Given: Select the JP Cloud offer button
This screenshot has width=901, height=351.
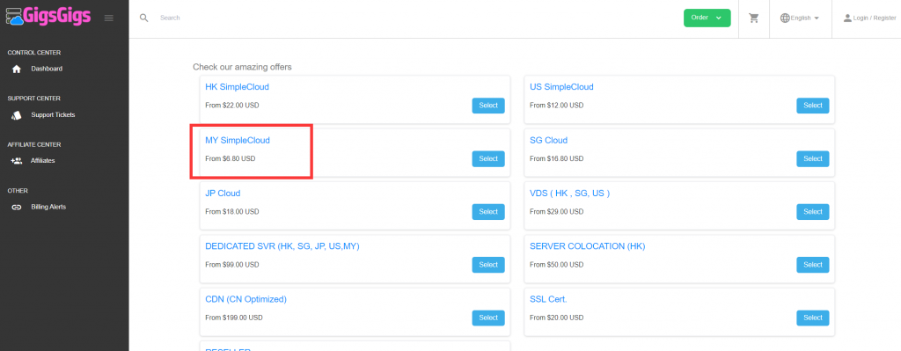Looking at the screenshot, I should (x=488, y=212).
